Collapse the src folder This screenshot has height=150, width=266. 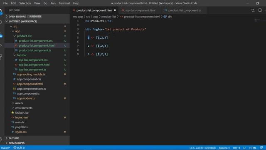(11, 26)
